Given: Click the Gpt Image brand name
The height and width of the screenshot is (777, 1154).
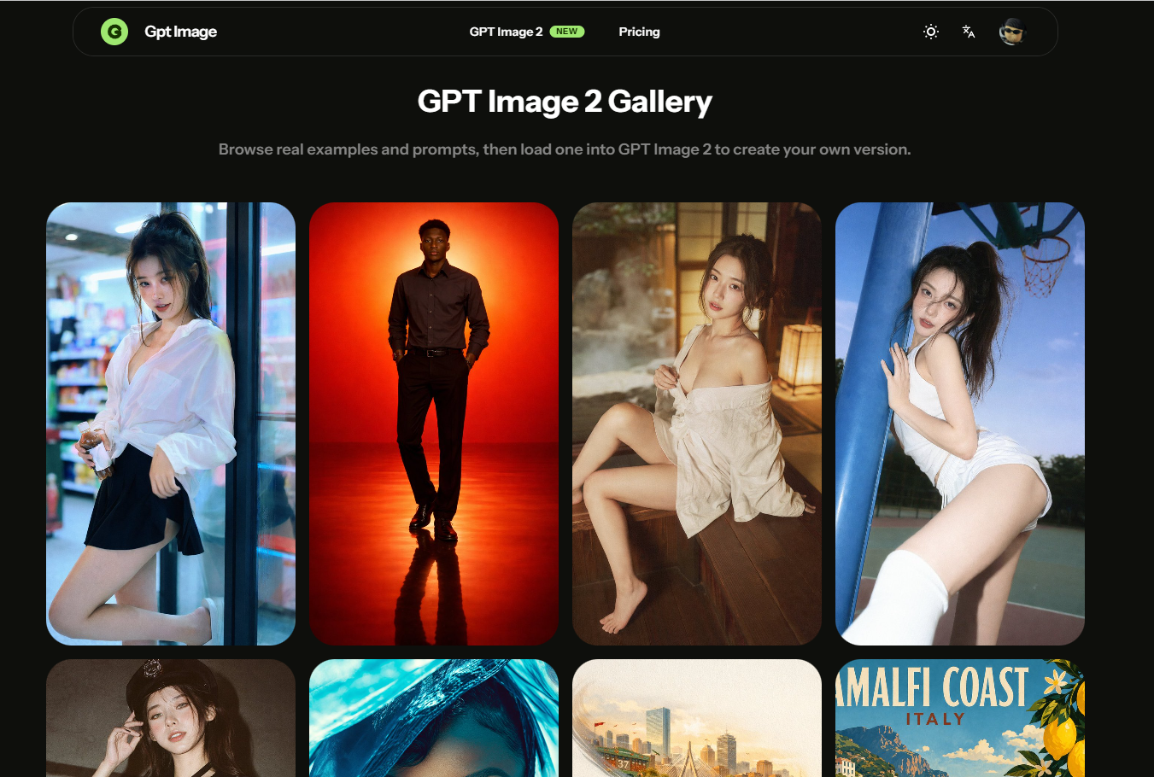Looking at the screenshot, I should pyautogui.click(x=181, y=32).
